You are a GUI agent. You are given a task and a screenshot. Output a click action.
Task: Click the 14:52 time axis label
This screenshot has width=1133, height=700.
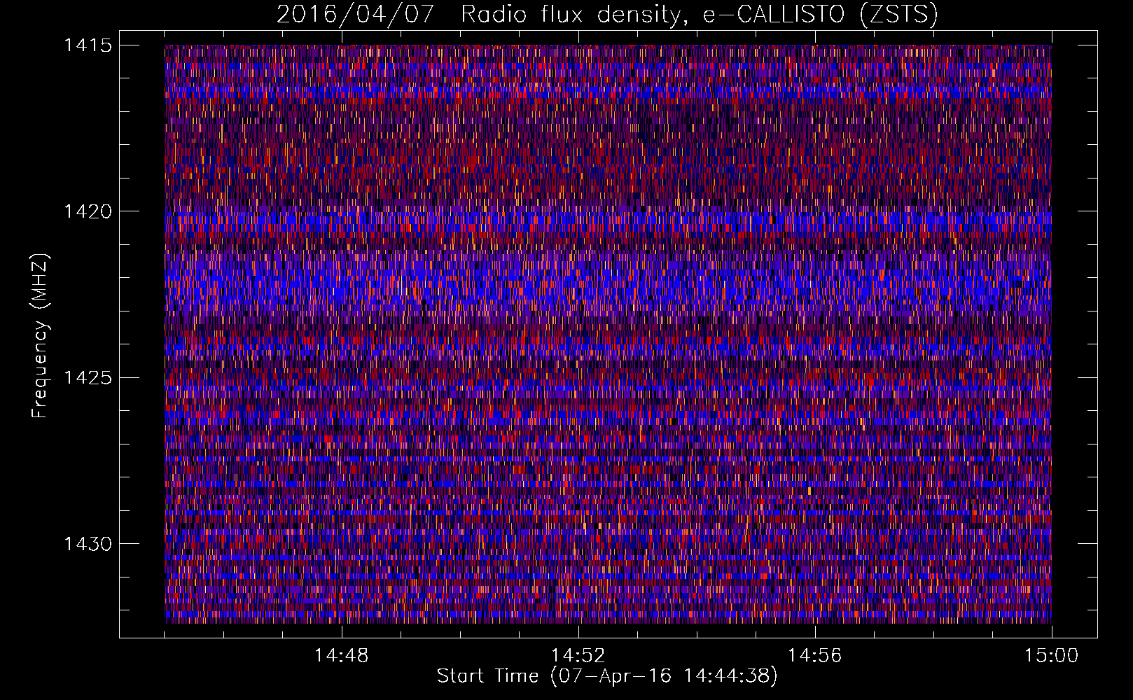tap(578, 656)
